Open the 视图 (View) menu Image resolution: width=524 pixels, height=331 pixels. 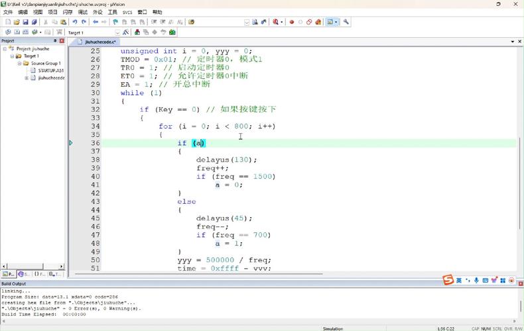point(38,12)
